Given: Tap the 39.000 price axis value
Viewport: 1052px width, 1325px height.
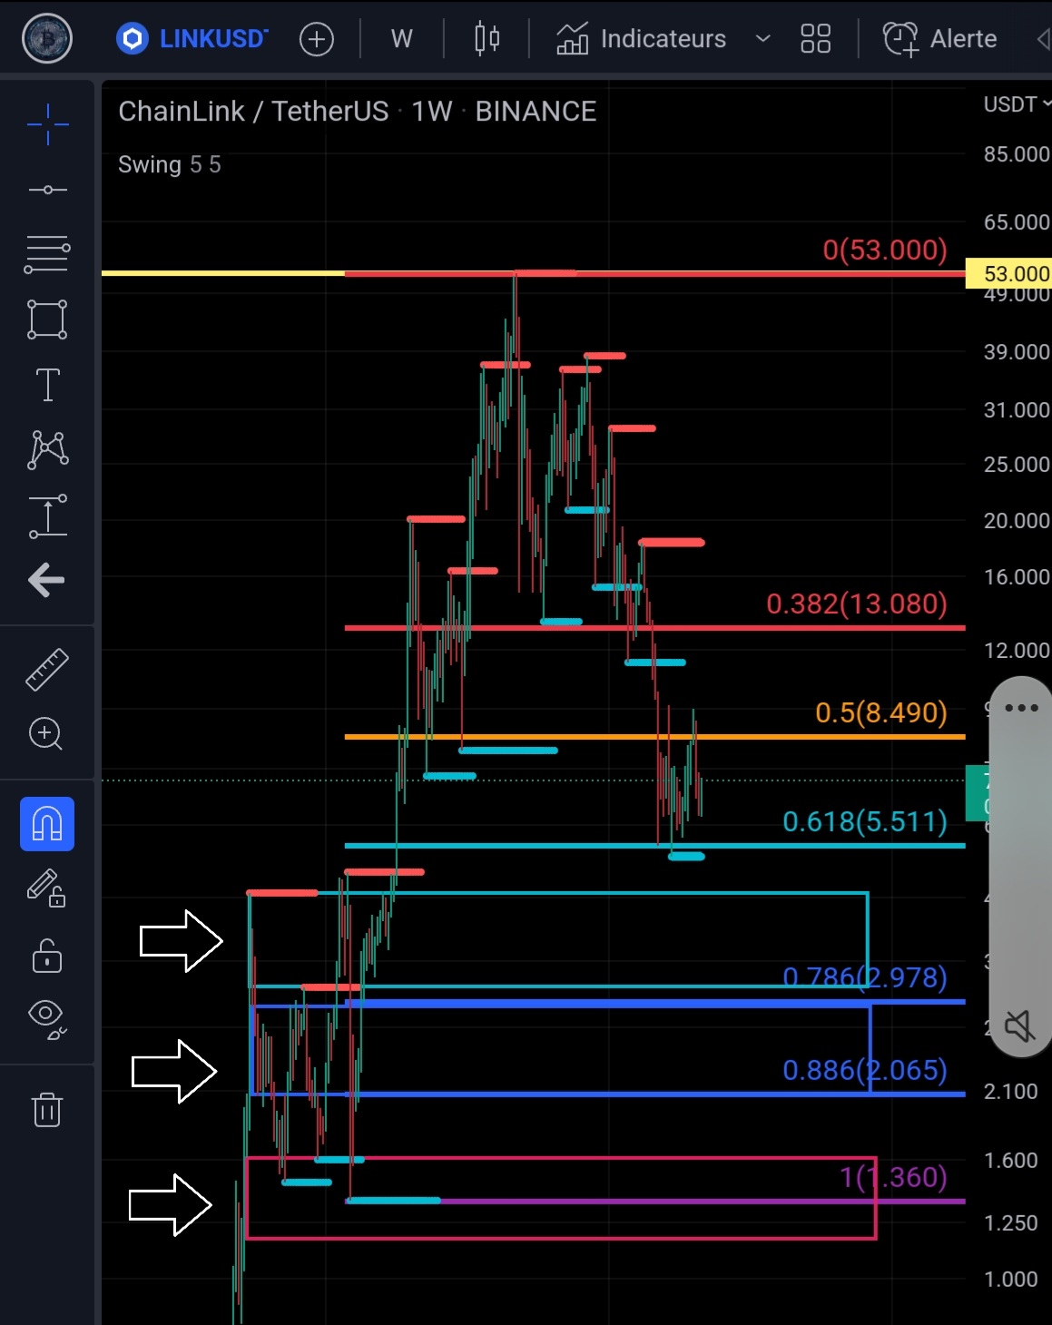Looking at the screenshot, I should point(1017,352).
